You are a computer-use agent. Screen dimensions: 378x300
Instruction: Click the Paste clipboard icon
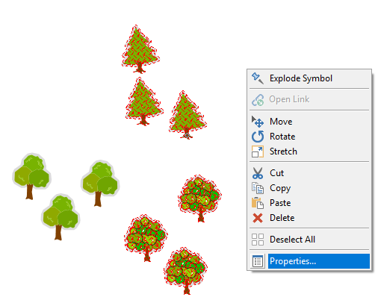pos(258,203)
